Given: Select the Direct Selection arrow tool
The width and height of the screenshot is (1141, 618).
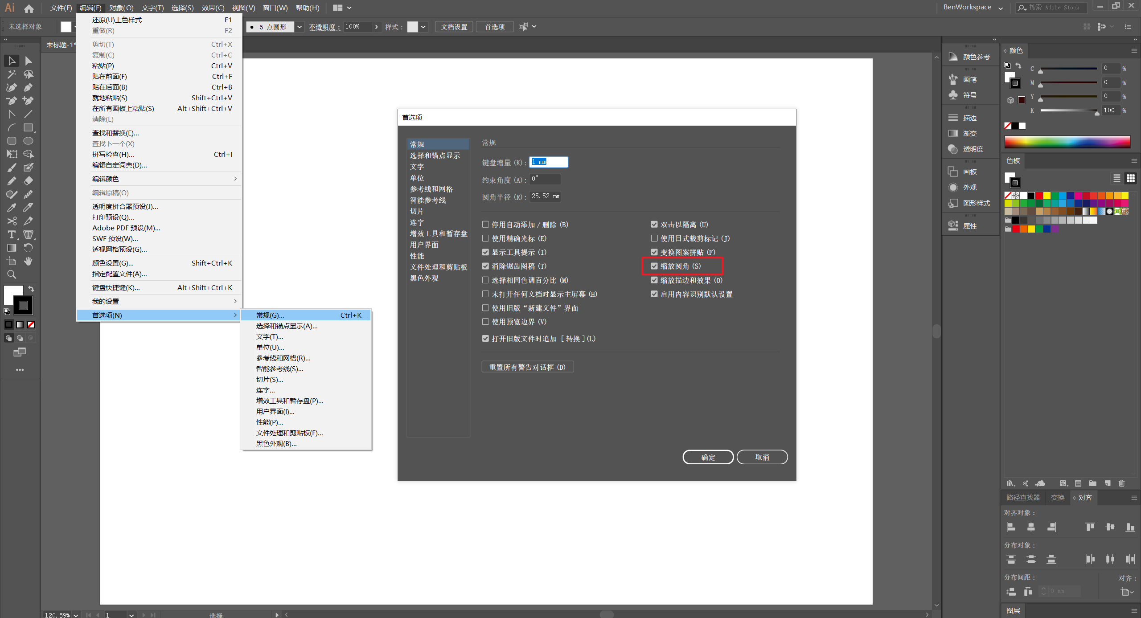Looking at the screenshot, I should tap(28, 61).
